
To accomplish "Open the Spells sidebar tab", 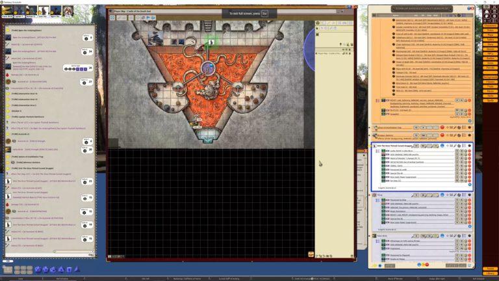I will [x=490, y=100].
